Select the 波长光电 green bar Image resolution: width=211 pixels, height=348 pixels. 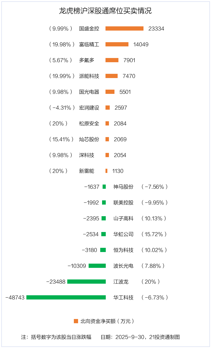(x=97, y=266)
